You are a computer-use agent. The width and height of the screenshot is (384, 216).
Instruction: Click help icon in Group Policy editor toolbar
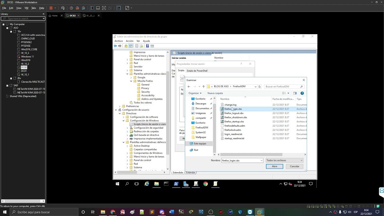coord(147,46)
